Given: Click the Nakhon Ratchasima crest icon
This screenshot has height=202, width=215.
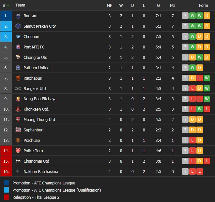Looking at the screenshot, I should coord(18,172).
